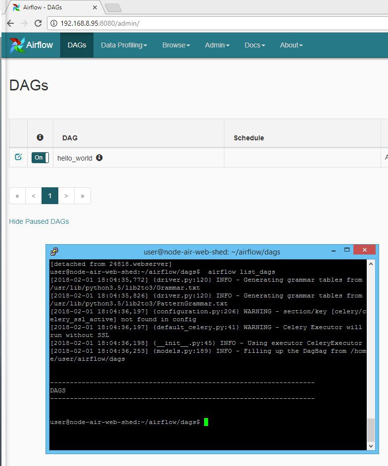Viewport: 388px width, 466px height.
Task: Click the edit icon for hello_world
Action: click(18, 157)
